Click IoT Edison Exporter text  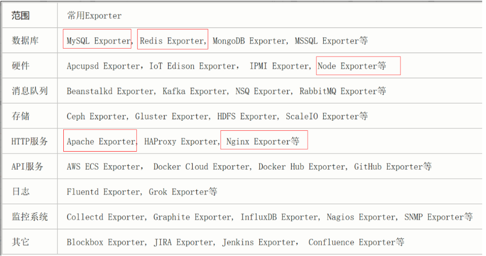(x=192, y=66)
